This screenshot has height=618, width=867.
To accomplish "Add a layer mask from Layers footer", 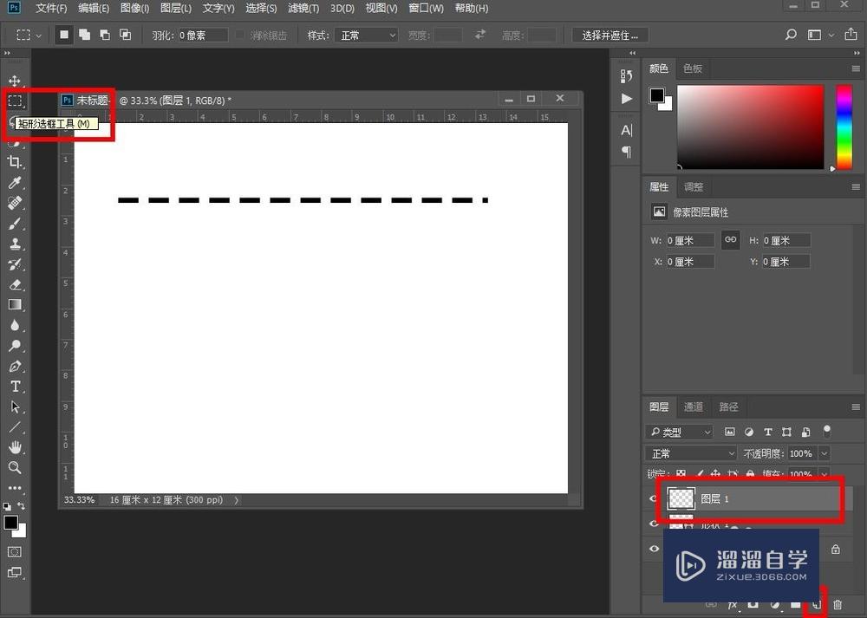I will coord(753,605).
